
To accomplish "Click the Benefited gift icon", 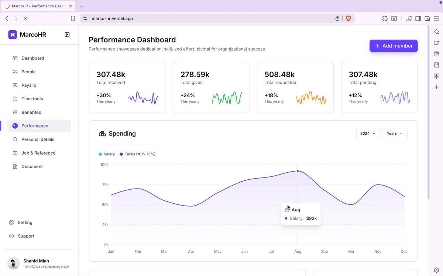I will [15, 112].
